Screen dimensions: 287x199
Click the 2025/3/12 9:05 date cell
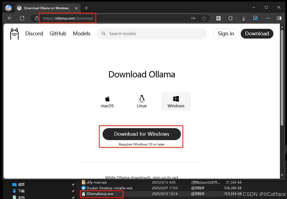(x=164, y=182)
